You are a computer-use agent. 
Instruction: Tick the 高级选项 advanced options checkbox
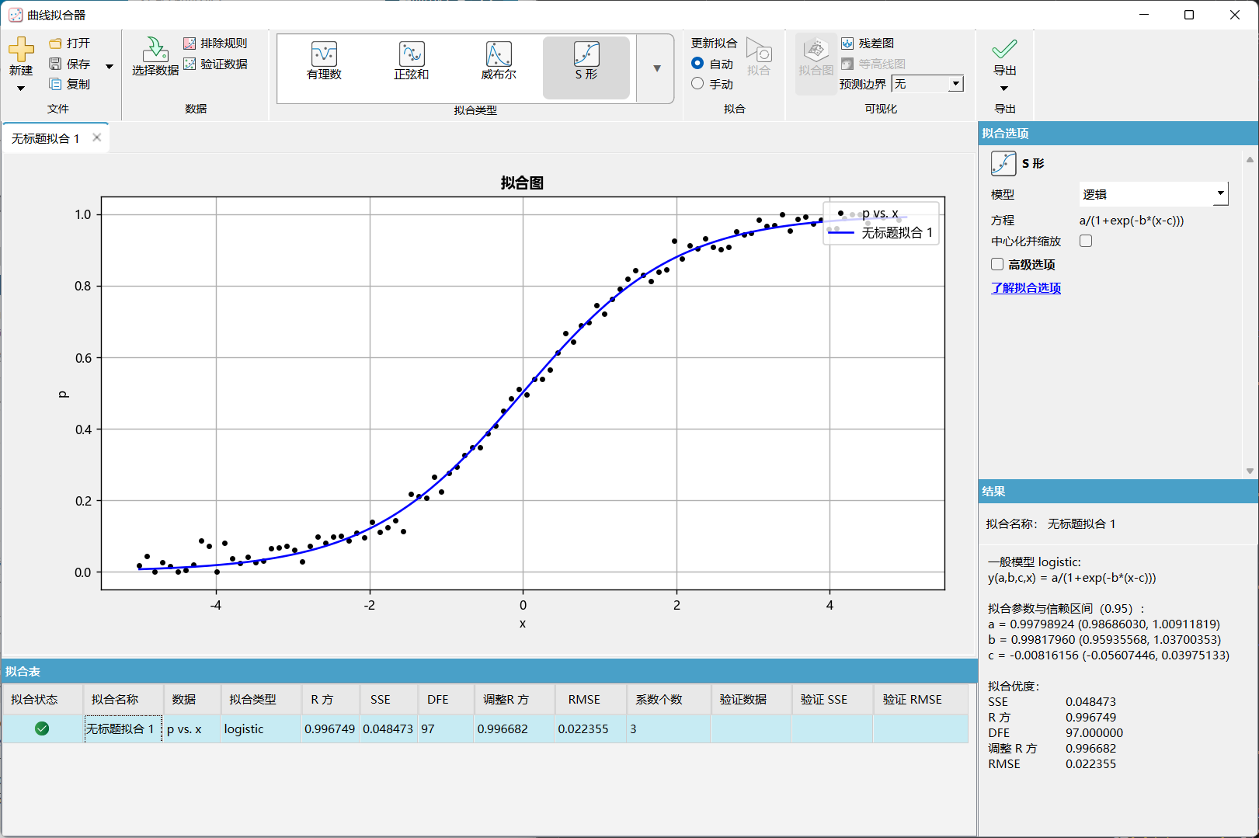click(997, 264)
